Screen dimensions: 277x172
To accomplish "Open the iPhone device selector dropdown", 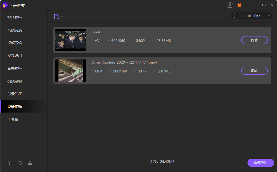I will 251,16.
